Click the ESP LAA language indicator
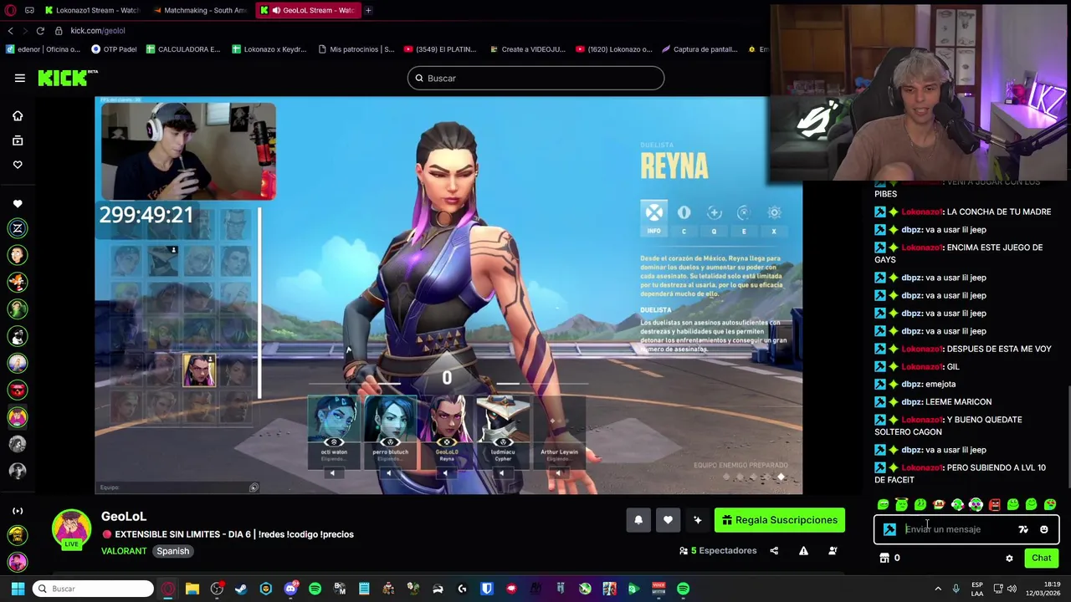 click(977, 589)
